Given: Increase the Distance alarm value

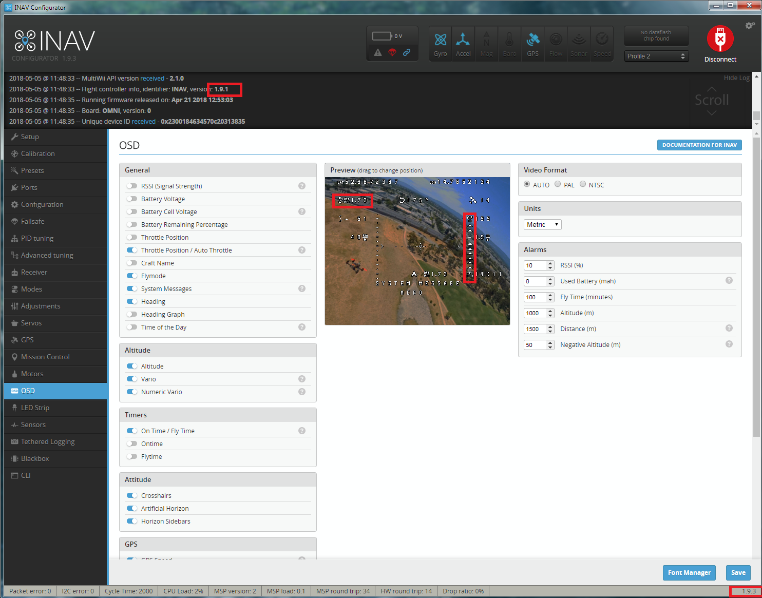Looking at the screenshot, I should pyautogui.click(x=550, y=326).
